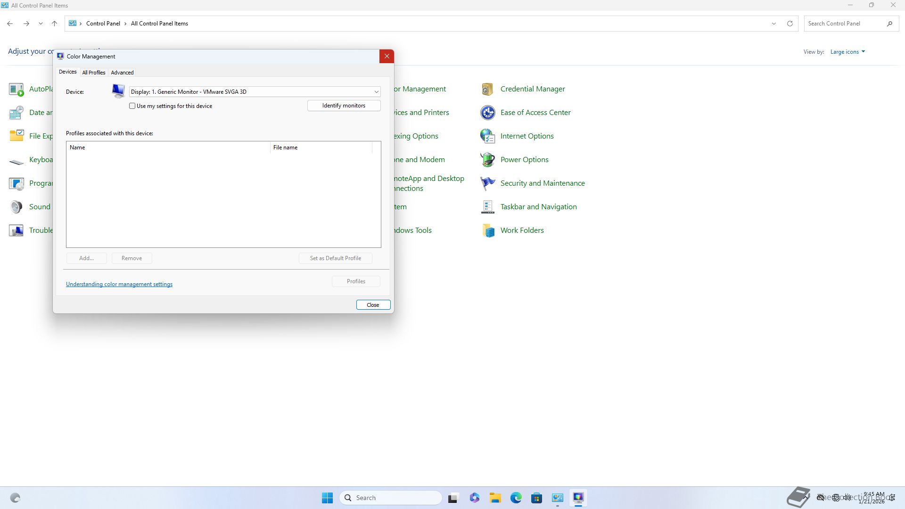The image size is (905, 509).
Task: Open Understanding color management settings link
Action: pyautogui.click(x=119, y=284)
